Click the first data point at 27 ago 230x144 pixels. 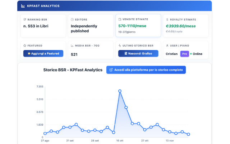click(45, 134)
